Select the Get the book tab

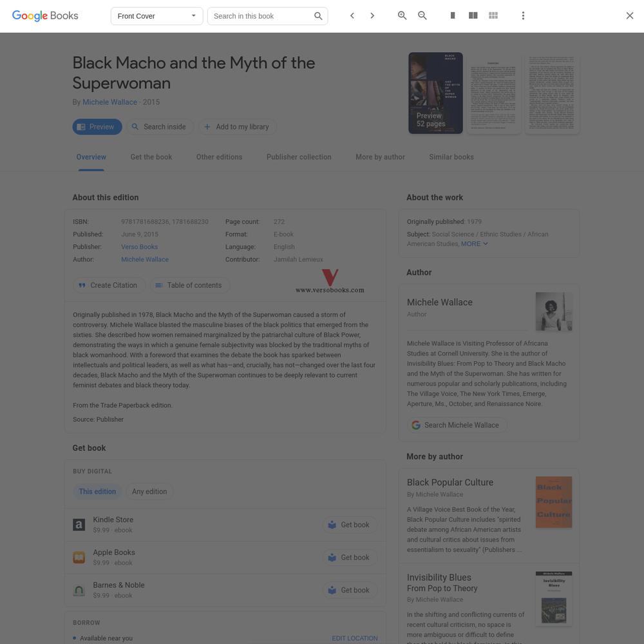click(x=151, y=157)
